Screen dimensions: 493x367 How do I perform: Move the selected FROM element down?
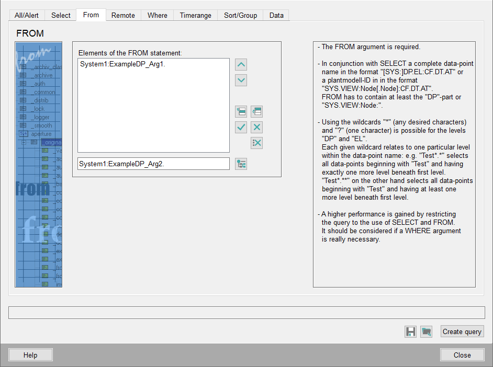click(x=241, y=81)
